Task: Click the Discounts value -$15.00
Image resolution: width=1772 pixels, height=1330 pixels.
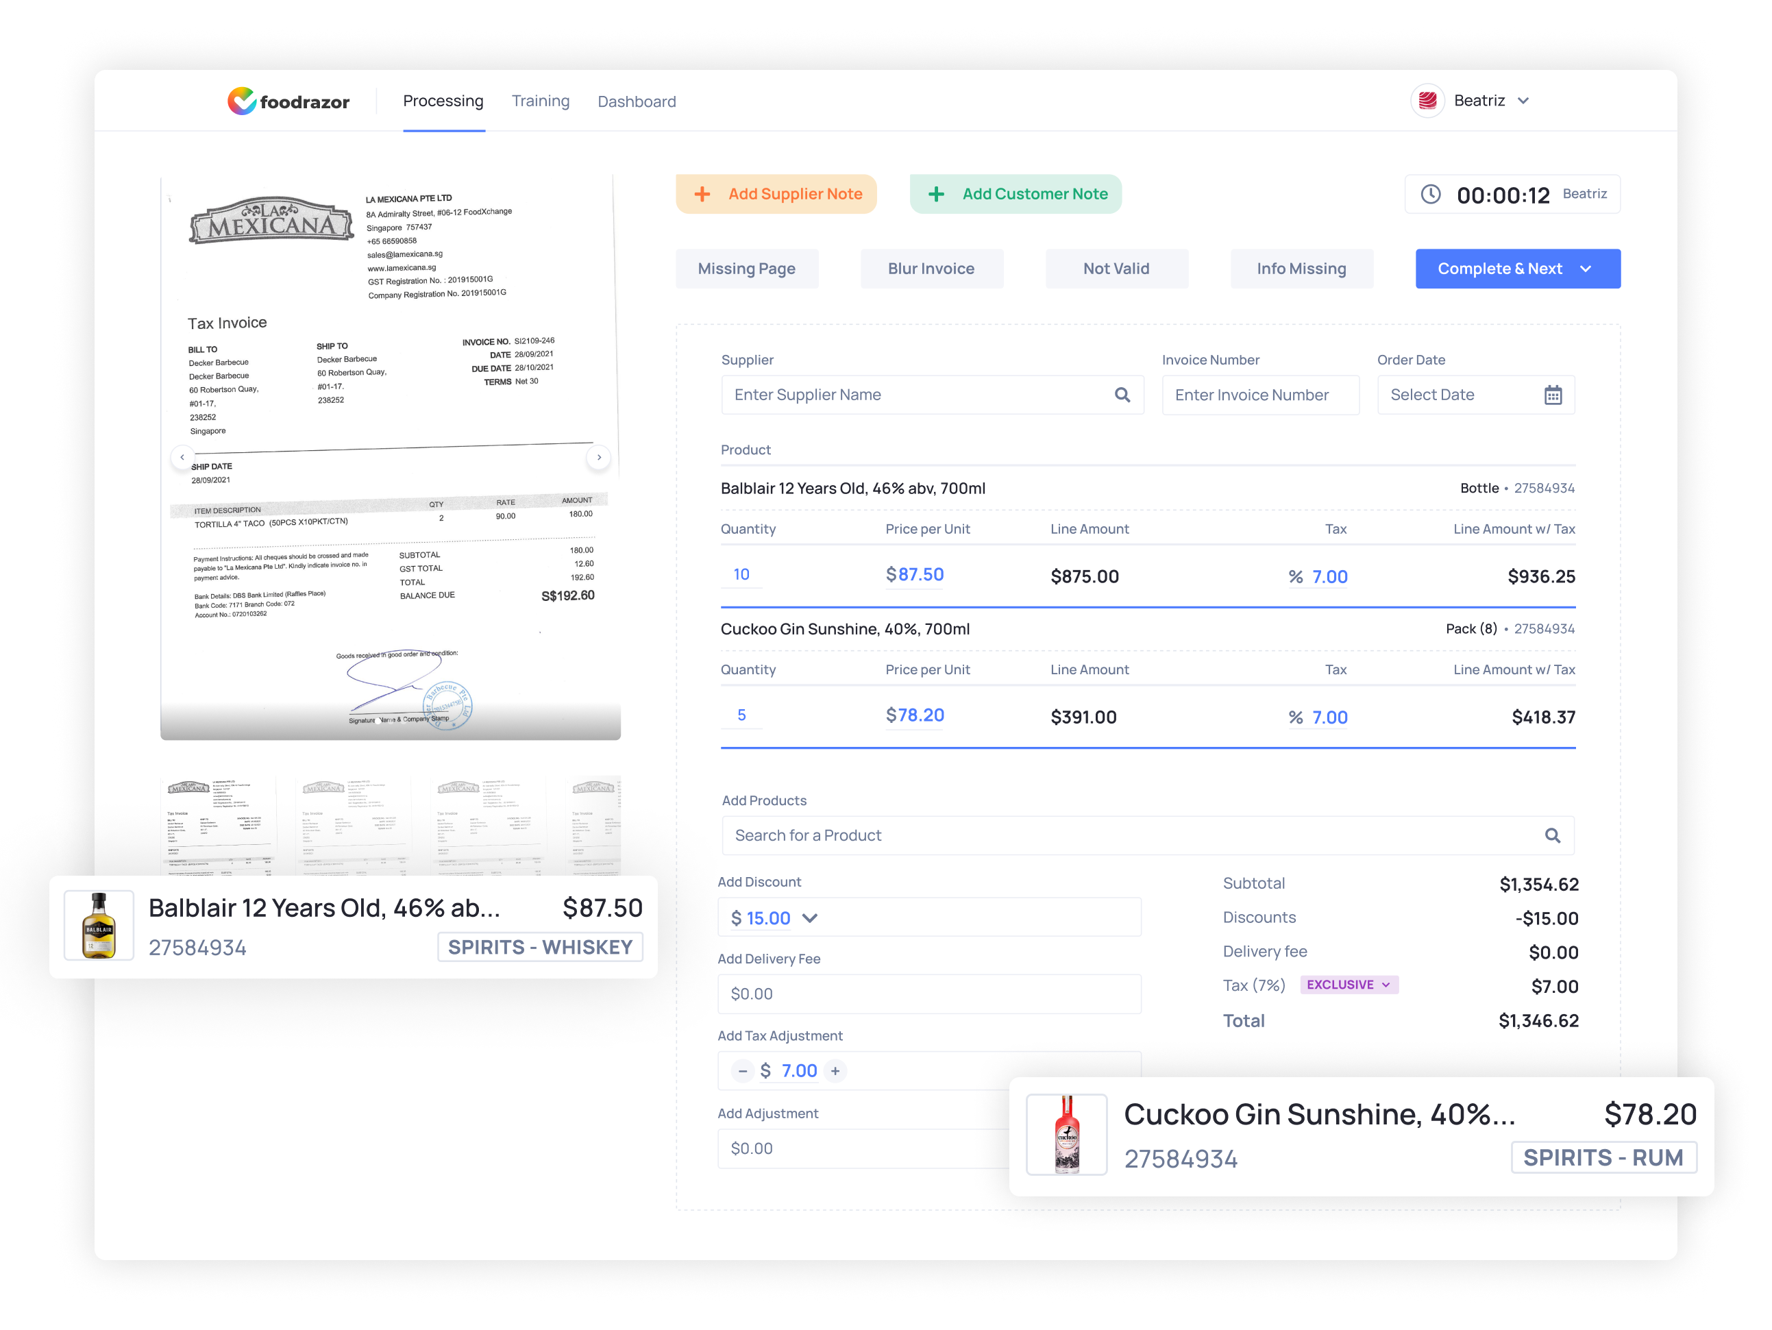Action: click(1547, 919)
